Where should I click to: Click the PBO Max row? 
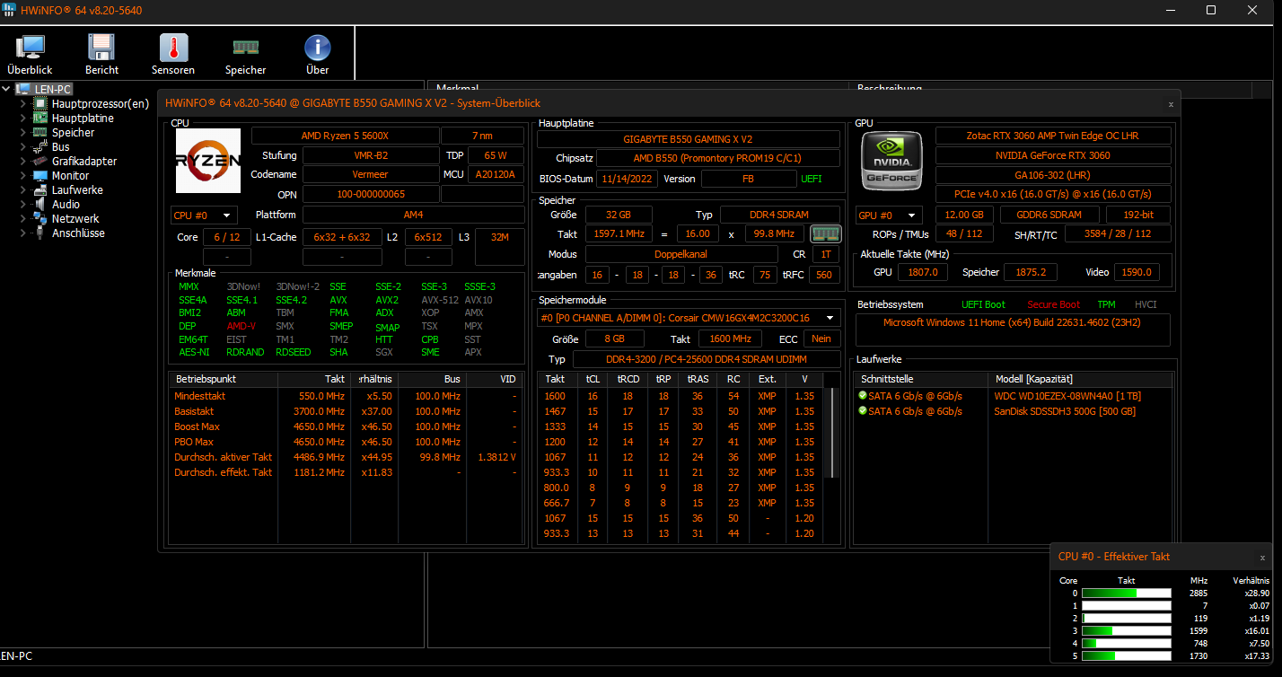pos(346,442)
